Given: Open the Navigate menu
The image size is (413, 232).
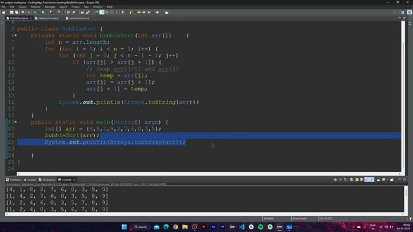Looking at the screenshot, I should tap(50, 7).
